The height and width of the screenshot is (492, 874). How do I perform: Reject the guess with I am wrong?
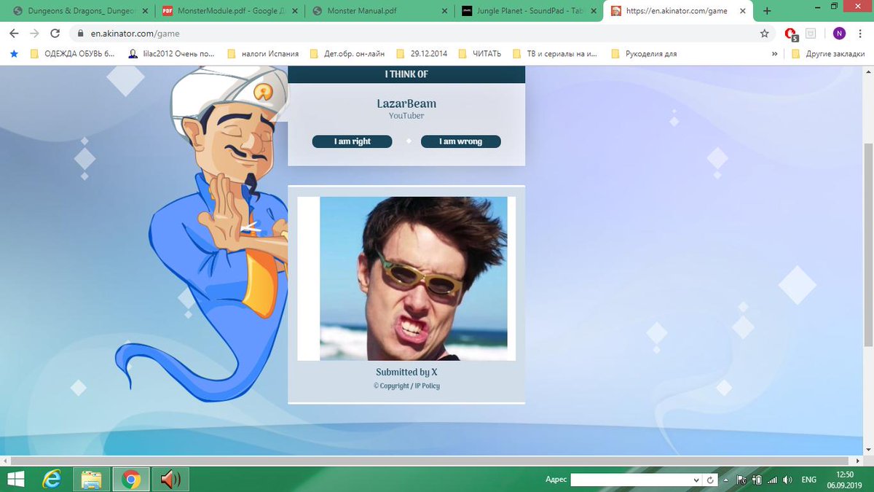pos(461,141)
